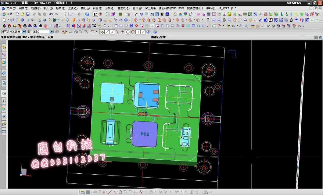Image resolution: width=323 pixels, height=195 pixels.
Task: Create a new file with New icon
Action: 17,14
